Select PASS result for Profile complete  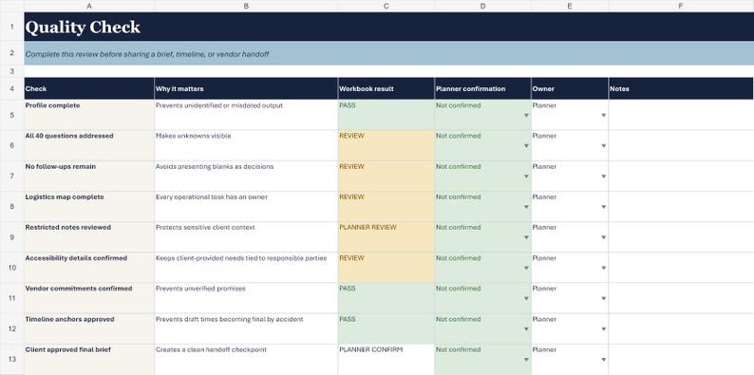tap(386, 115)
